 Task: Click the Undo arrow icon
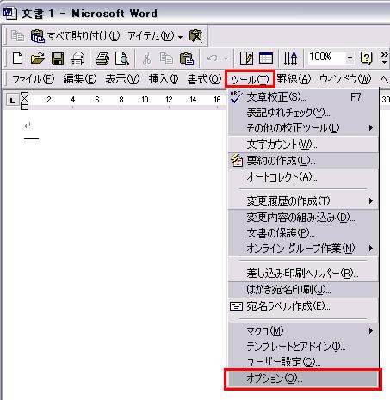click(212, 58)
